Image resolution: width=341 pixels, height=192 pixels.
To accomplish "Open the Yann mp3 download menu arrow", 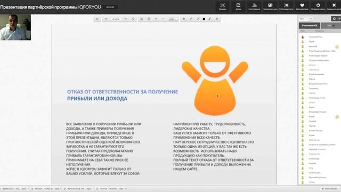I will tap(126, 189).
